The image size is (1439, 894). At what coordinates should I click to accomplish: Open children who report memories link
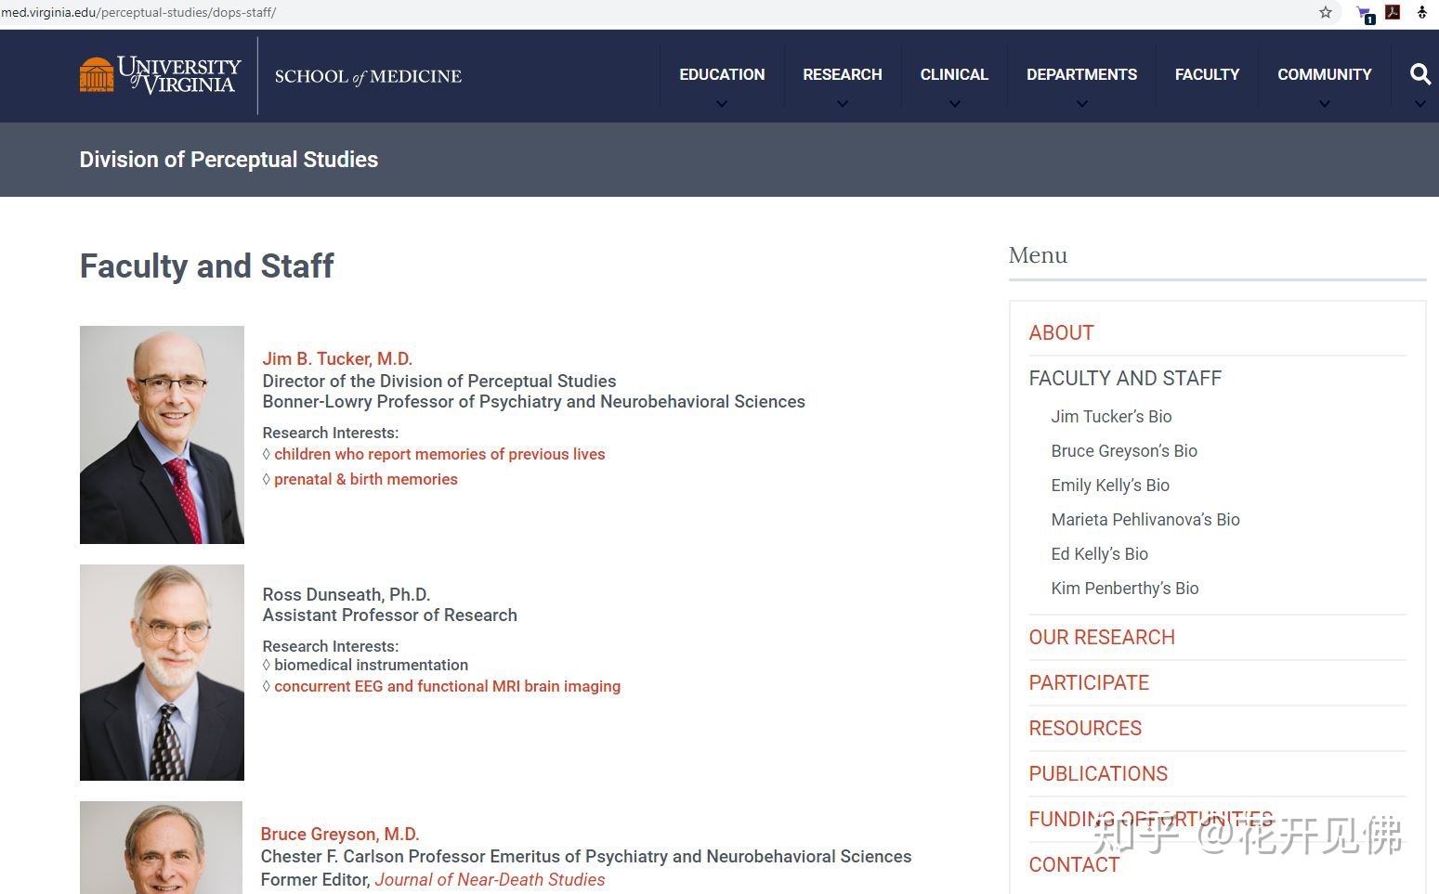click(x=439, y=454)
